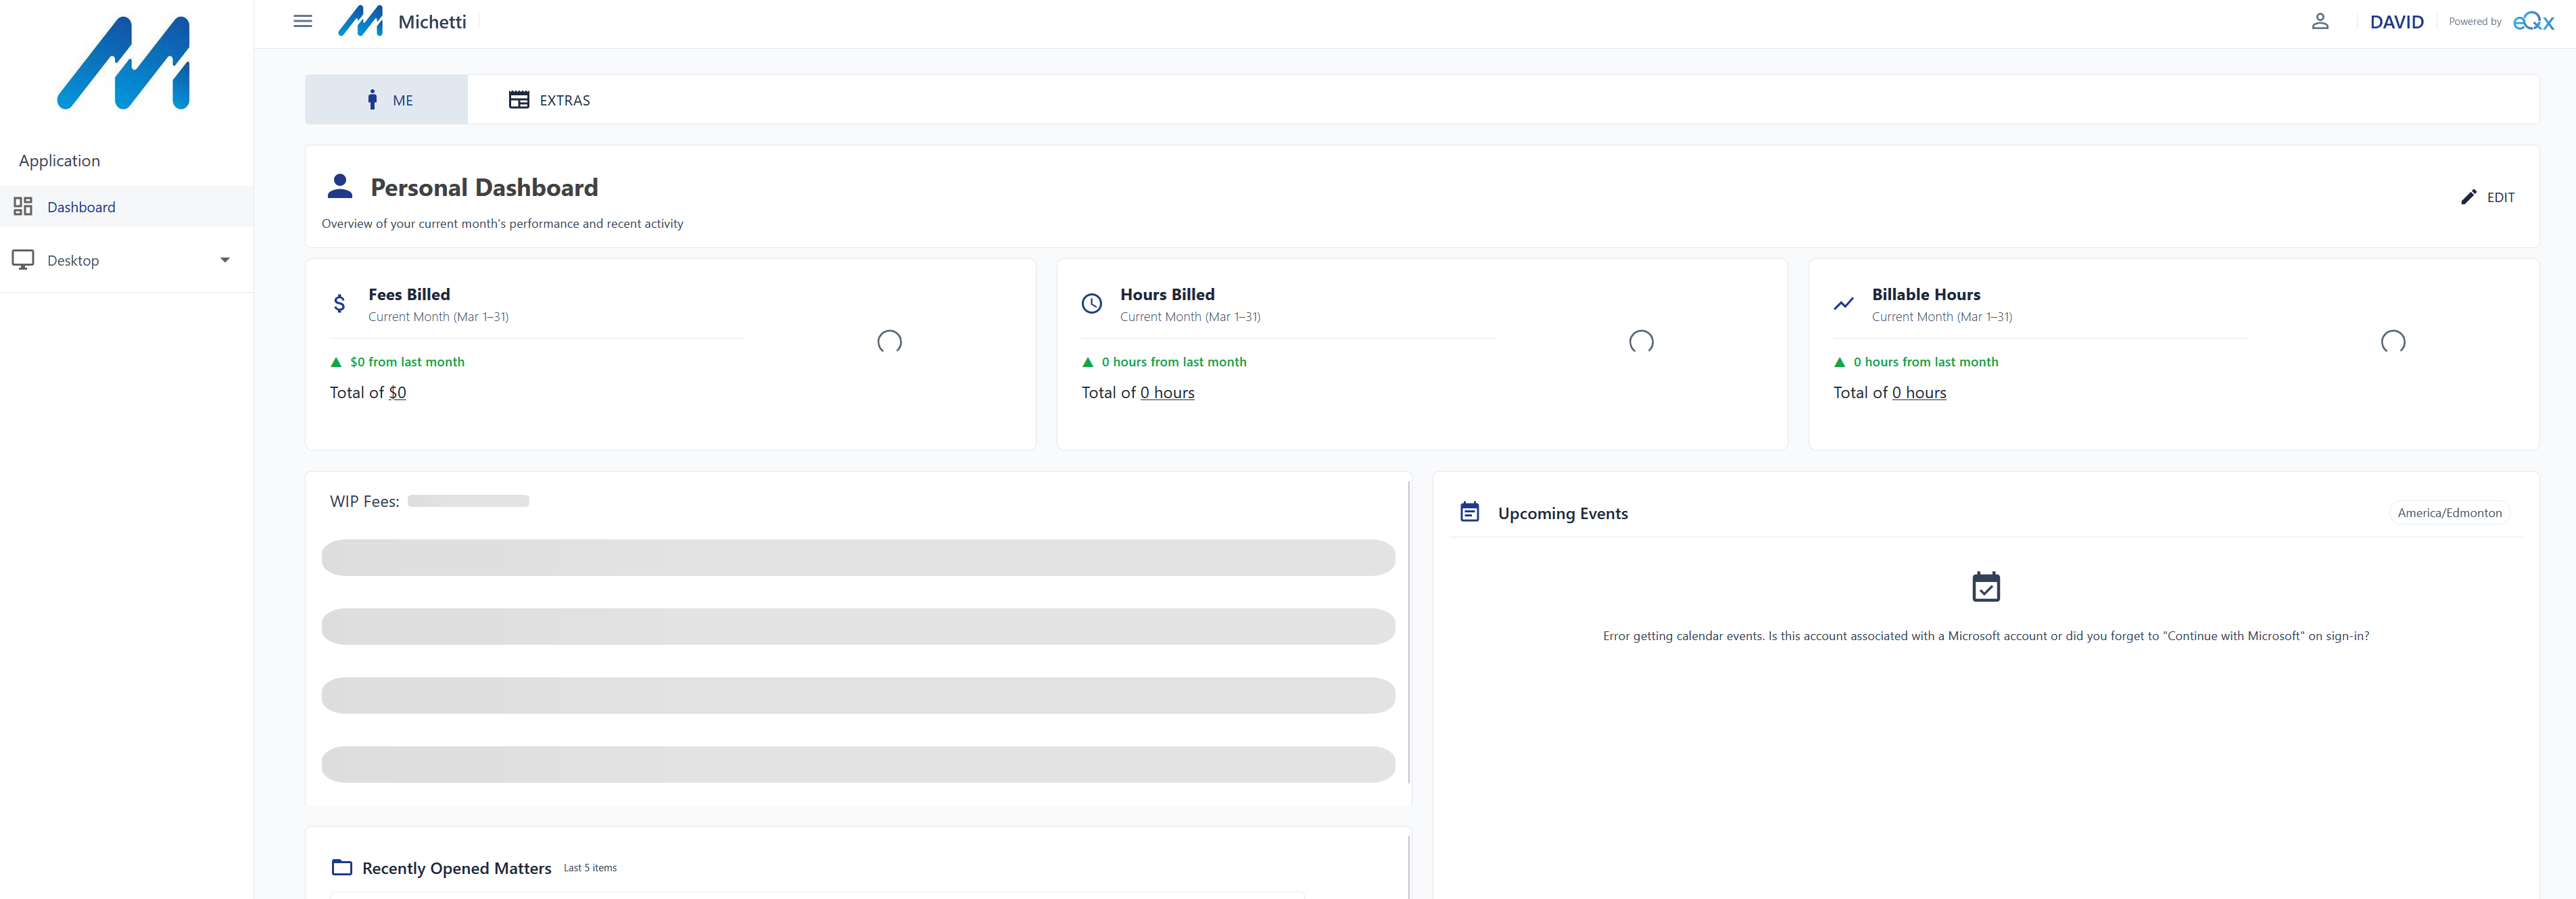Click the hamburger menu icon
Screen dimensions: 2576x899
click(x=301, y=21)
